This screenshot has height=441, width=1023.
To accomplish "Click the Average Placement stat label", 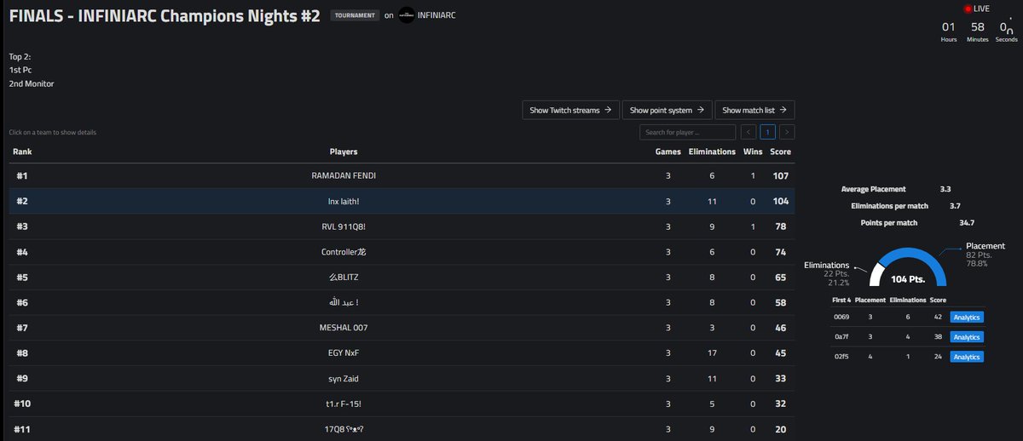I will coord(873,189).
